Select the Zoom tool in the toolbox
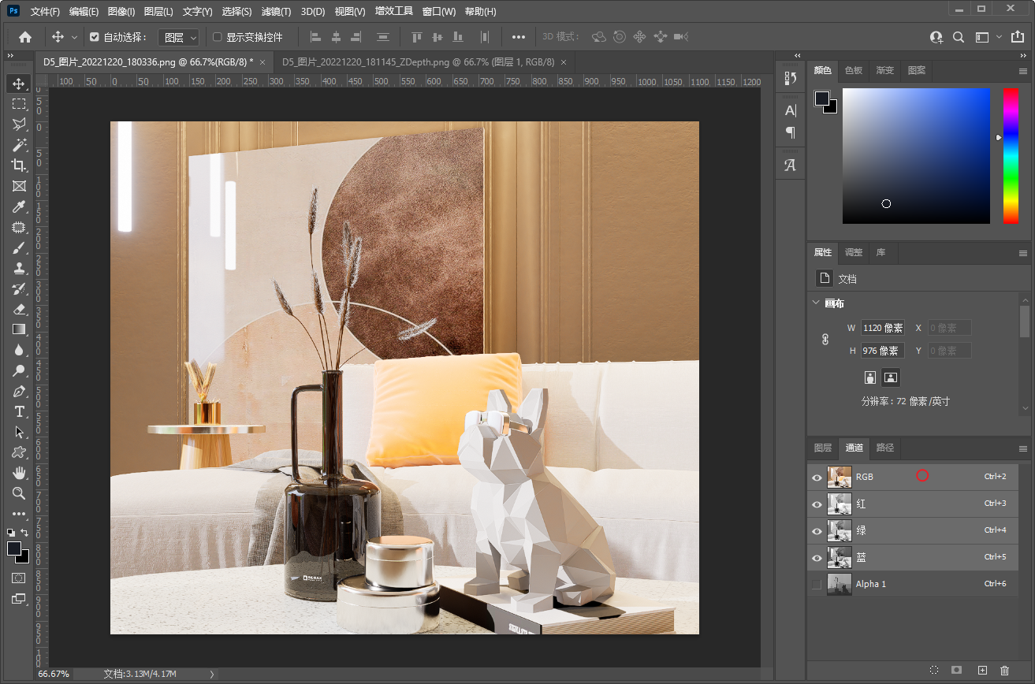This screenshot has width=1035, height=684. (x=19, y=493)
